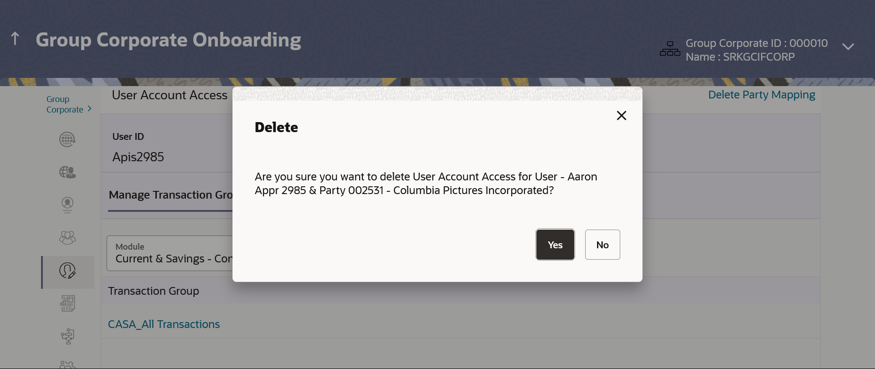
Task: Click the up arrow beside Group Corporate Onboarding
Action: click(x=15, y=39)
